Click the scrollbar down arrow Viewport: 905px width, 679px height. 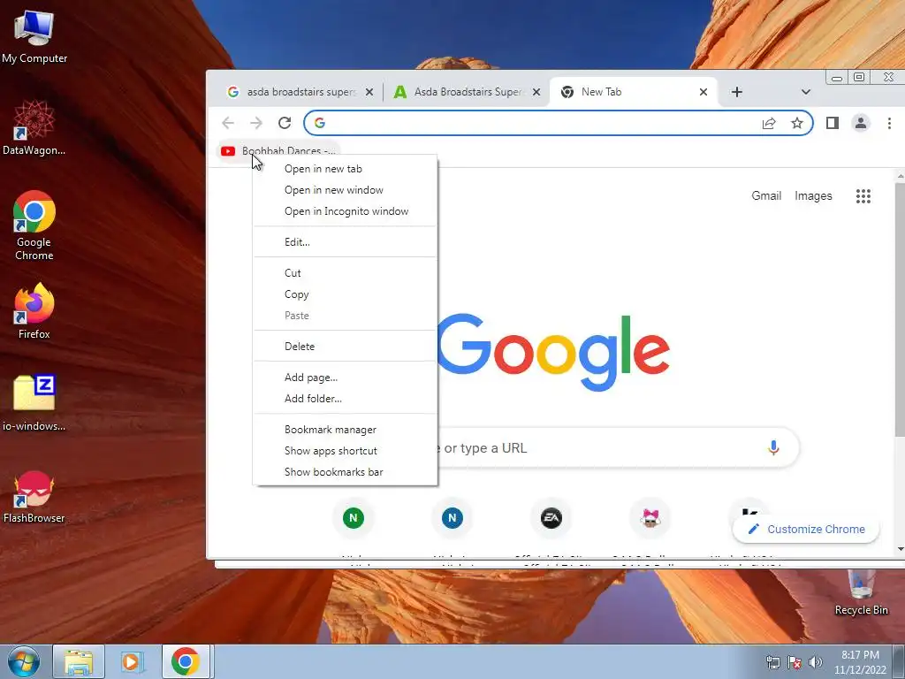coord(900,549)
